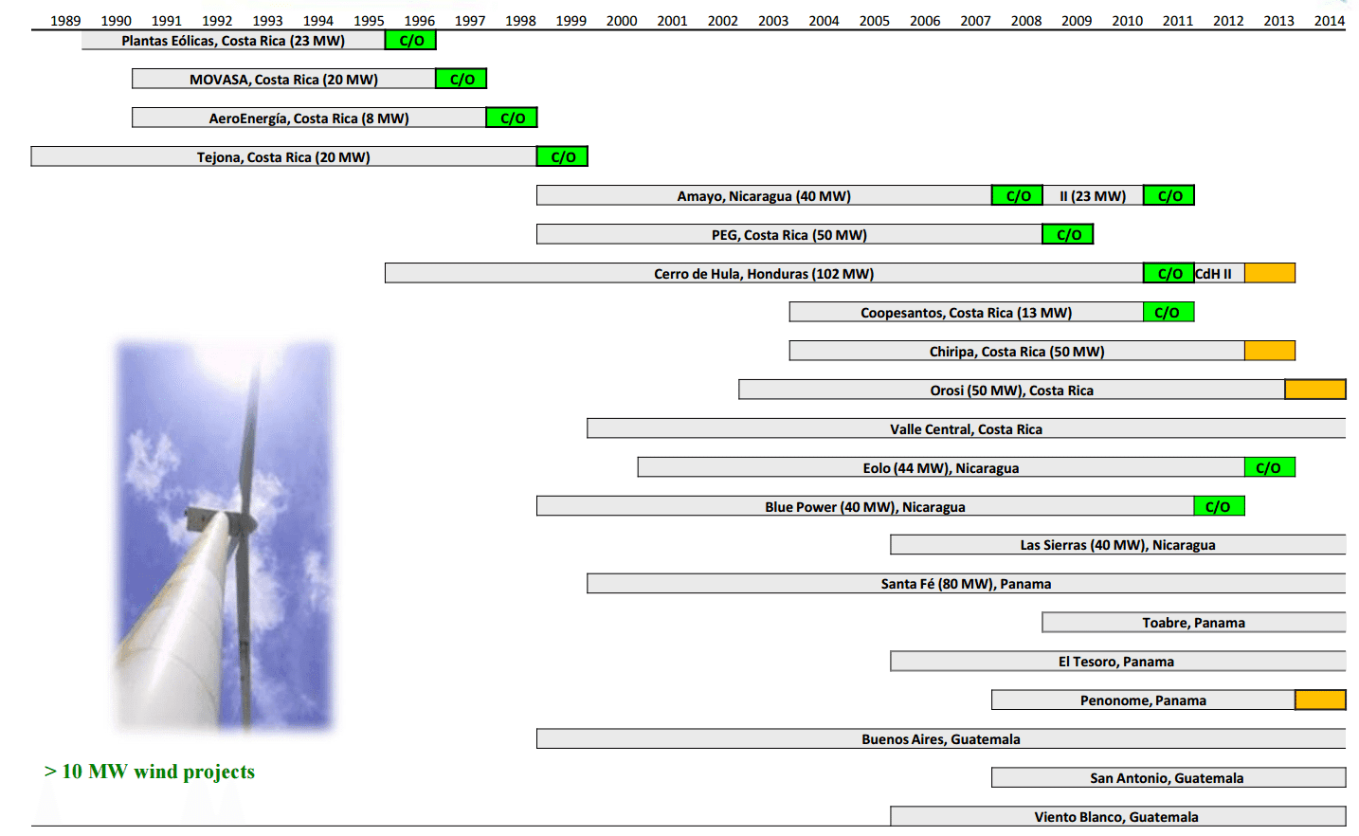Click C/O box after Amayo (40 MW) bar
The width and height of the screenshot is (1359, 836).
click(x=1018, y=196)
